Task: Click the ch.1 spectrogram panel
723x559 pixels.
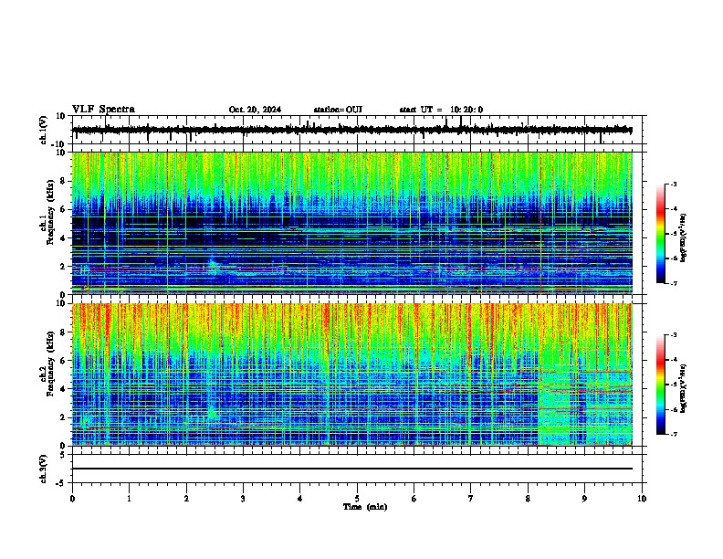Action: tap(352, 223)
